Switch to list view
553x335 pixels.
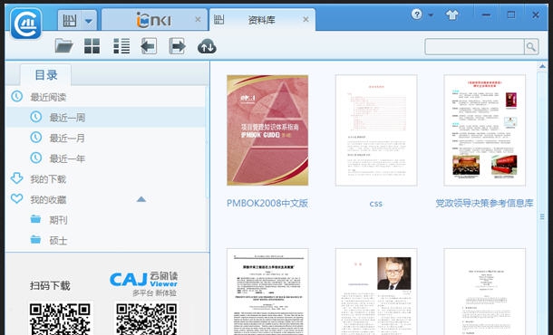(121, 46)
